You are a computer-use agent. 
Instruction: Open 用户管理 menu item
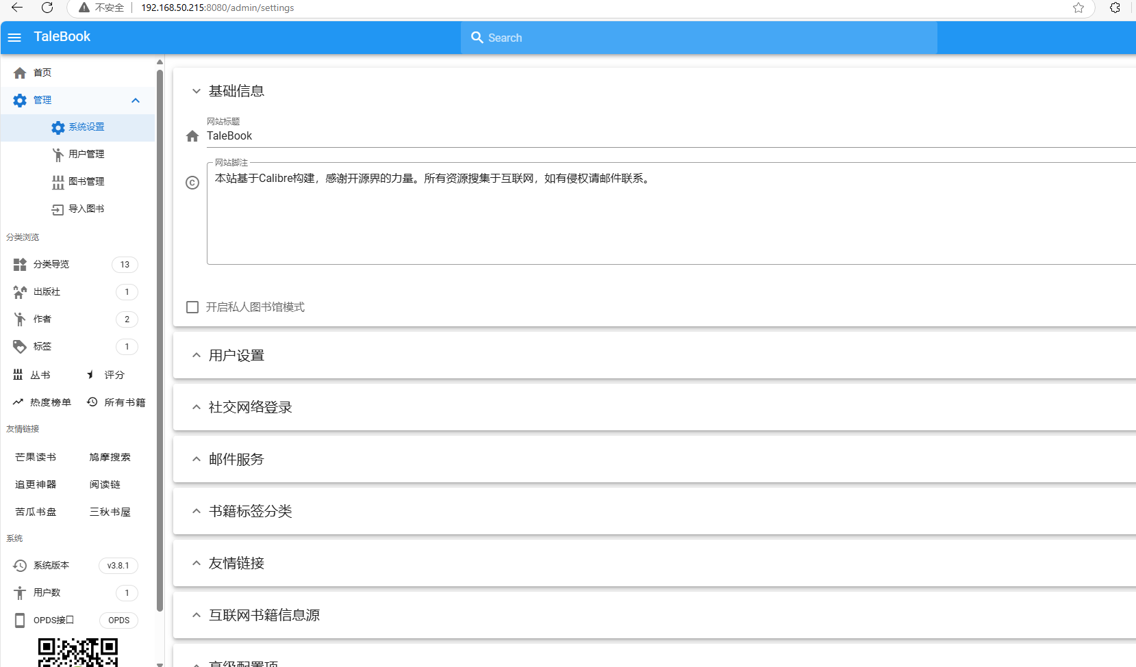[x=78, y=155]
